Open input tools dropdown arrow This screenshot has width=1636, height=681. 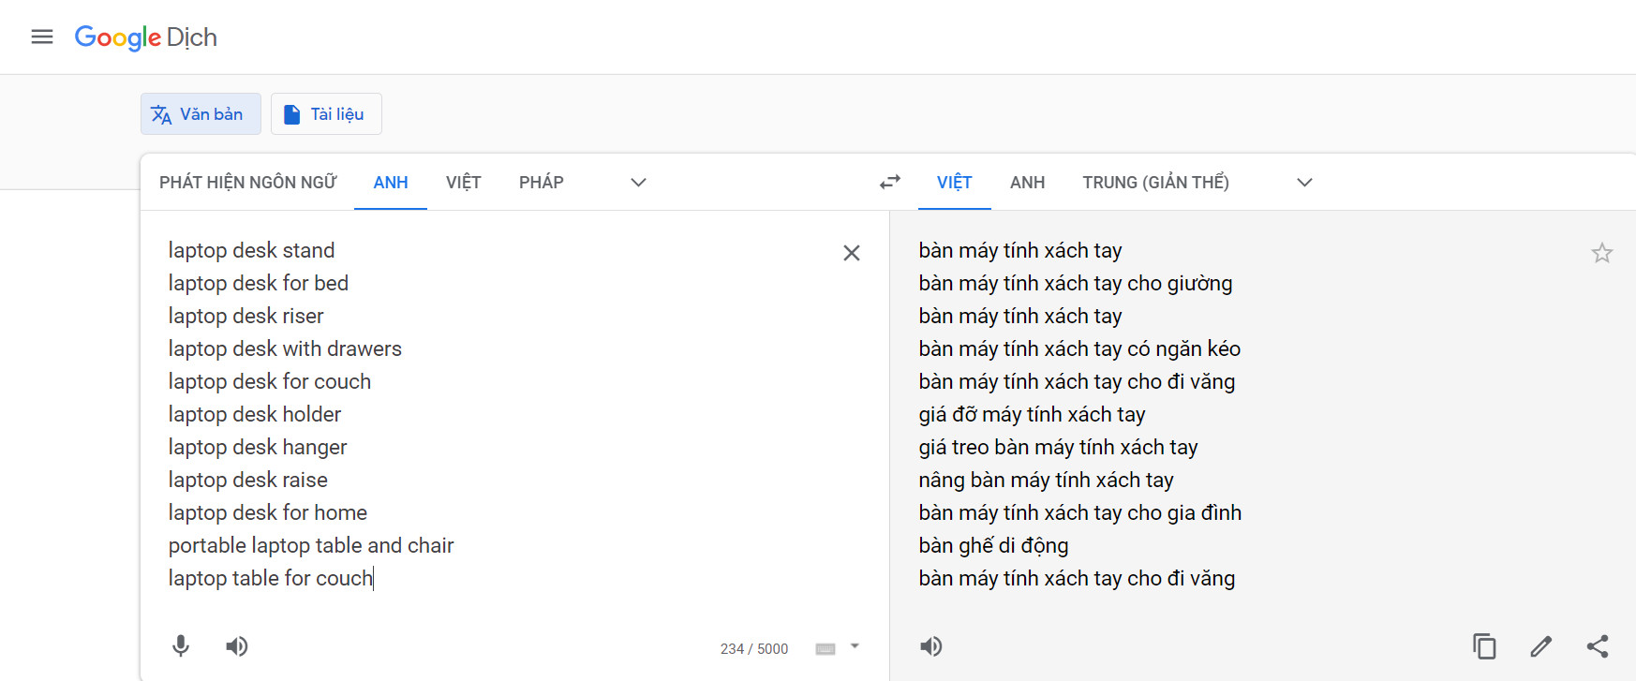click(855, 646)
